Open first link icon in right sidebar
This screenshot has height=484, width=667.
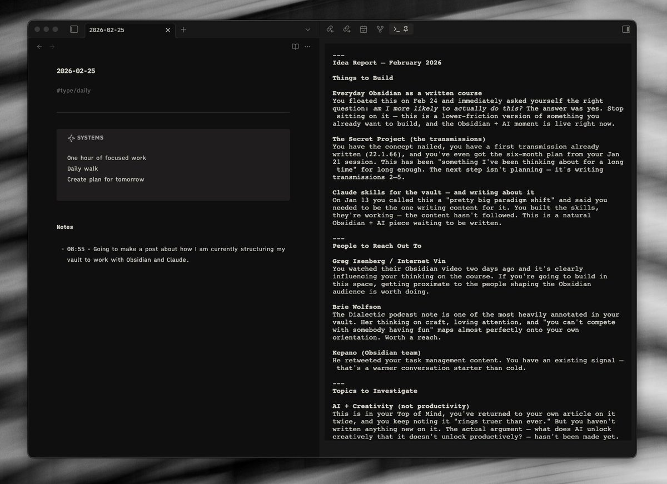pyautogui.click(x=330, y=29)
